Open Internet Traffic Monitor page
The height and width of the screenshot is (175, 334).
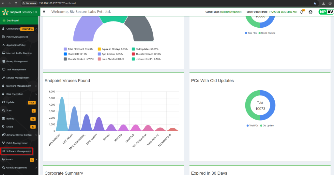19,53
